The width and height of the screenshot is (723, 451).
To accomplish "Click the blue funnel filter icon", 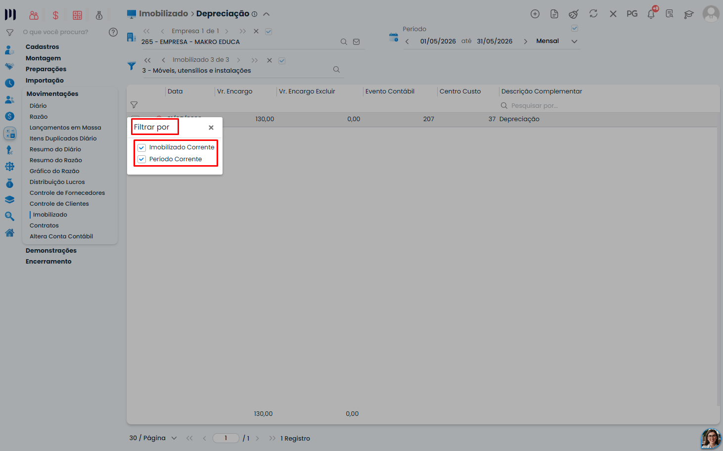I will 132,66.
